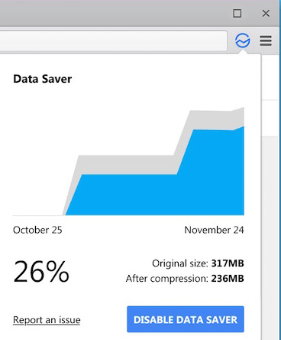Image resolution: width=281 pixels, height=340 pixels.
Task: Click the 26% savings figure
Action: 41,271
